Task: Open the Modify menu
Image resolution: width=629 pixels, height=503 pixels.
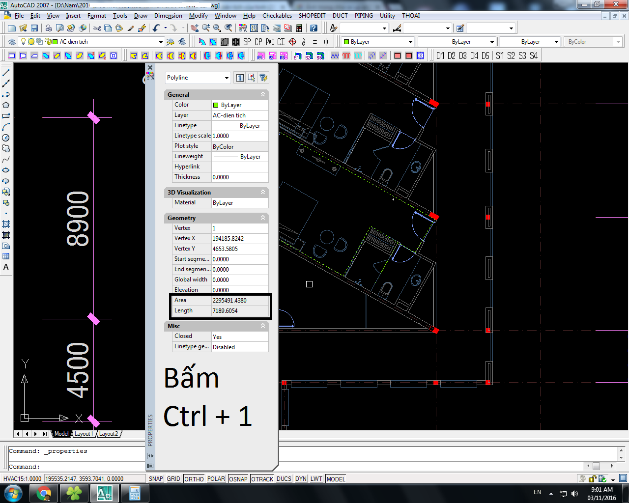Action: click(199, 16)
